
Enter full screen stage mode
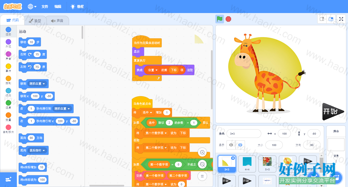tap(341, 19)
